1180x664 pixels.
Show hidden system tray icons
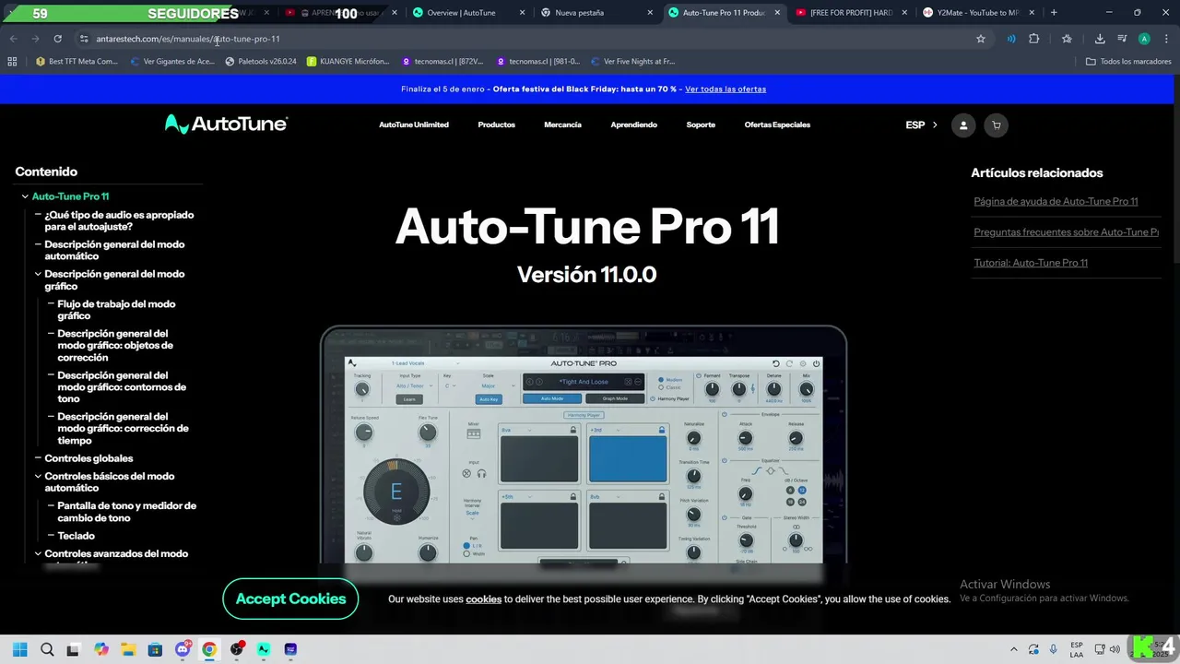[x=1014, y=649]
